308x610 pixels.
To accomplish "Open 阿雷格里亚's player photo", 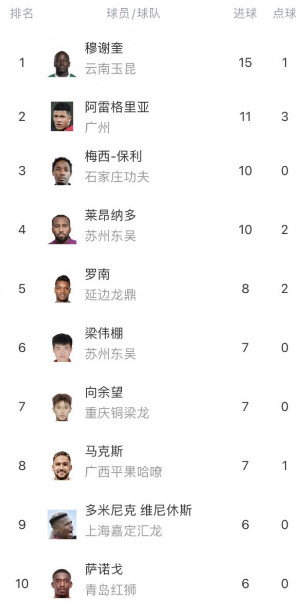I will 62,117.
